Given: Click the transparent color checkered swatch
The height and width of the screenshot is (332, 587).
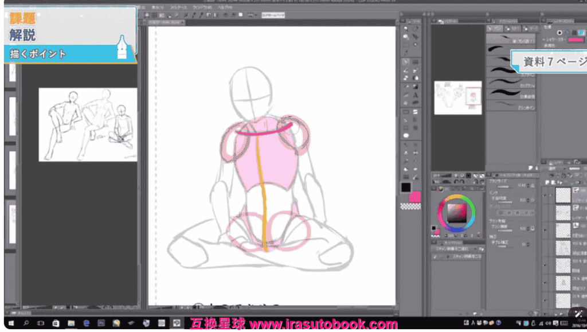Looking at the screenshot, I should pyautogui.click(x=410, y=206).
